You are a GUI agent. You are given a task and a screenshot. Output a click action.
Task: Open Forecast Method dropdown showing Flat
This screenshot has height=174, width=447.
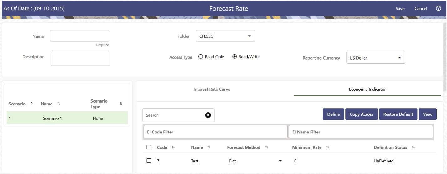click(255, 161)
